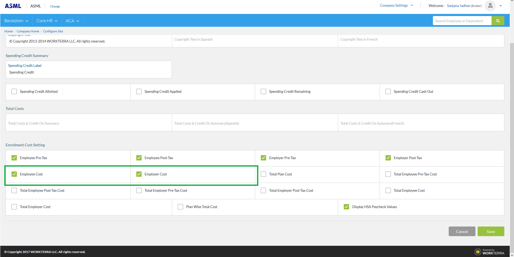Tick the Plan Wise Total Cost checkbox

(x=180, y=207)
